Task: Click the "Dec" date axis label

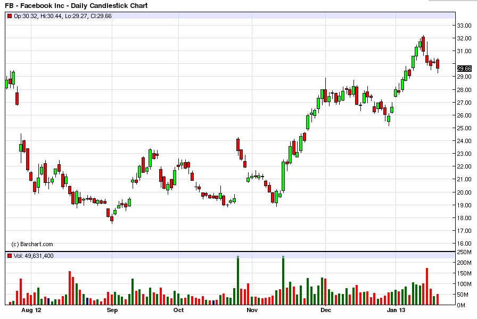Action: [x=325, y=310]
